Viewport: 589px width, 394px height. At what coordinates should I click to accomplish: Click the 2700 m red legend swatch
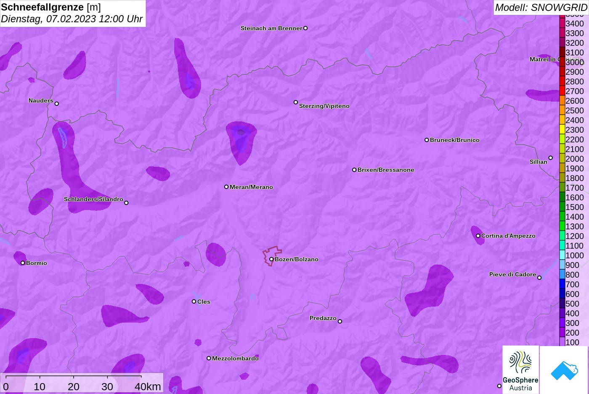(562, 91)
